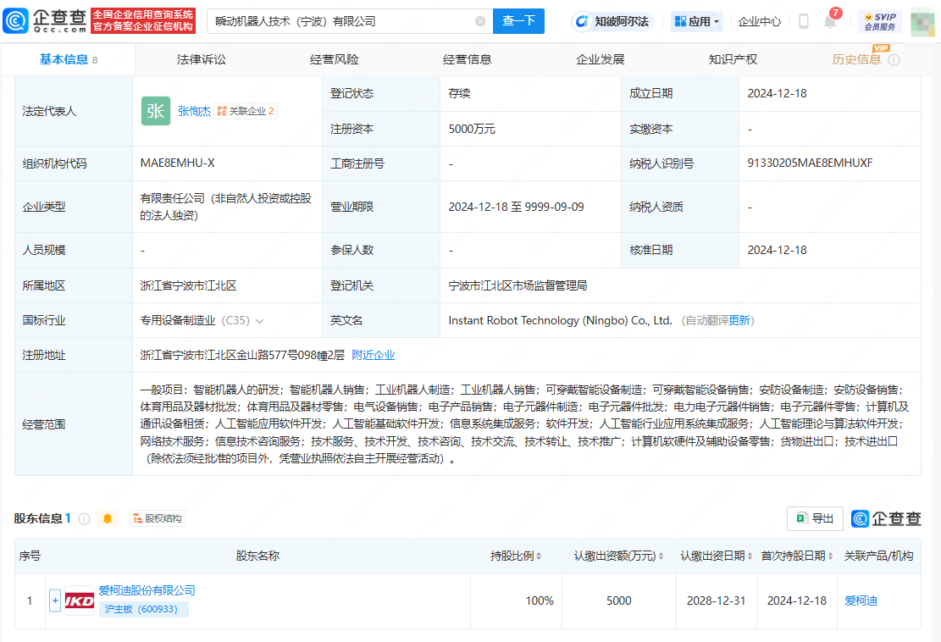Open 企业中心 in the header
The height and width of the screenshot is (642, 941).
(759, 22)
